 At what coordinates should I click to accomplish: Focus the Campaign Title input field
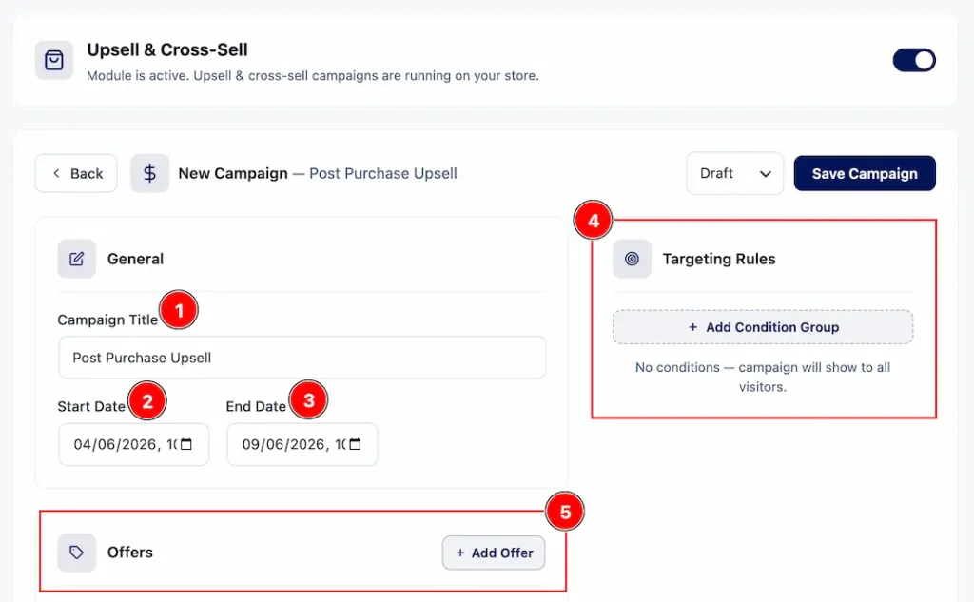coord(302,358)
